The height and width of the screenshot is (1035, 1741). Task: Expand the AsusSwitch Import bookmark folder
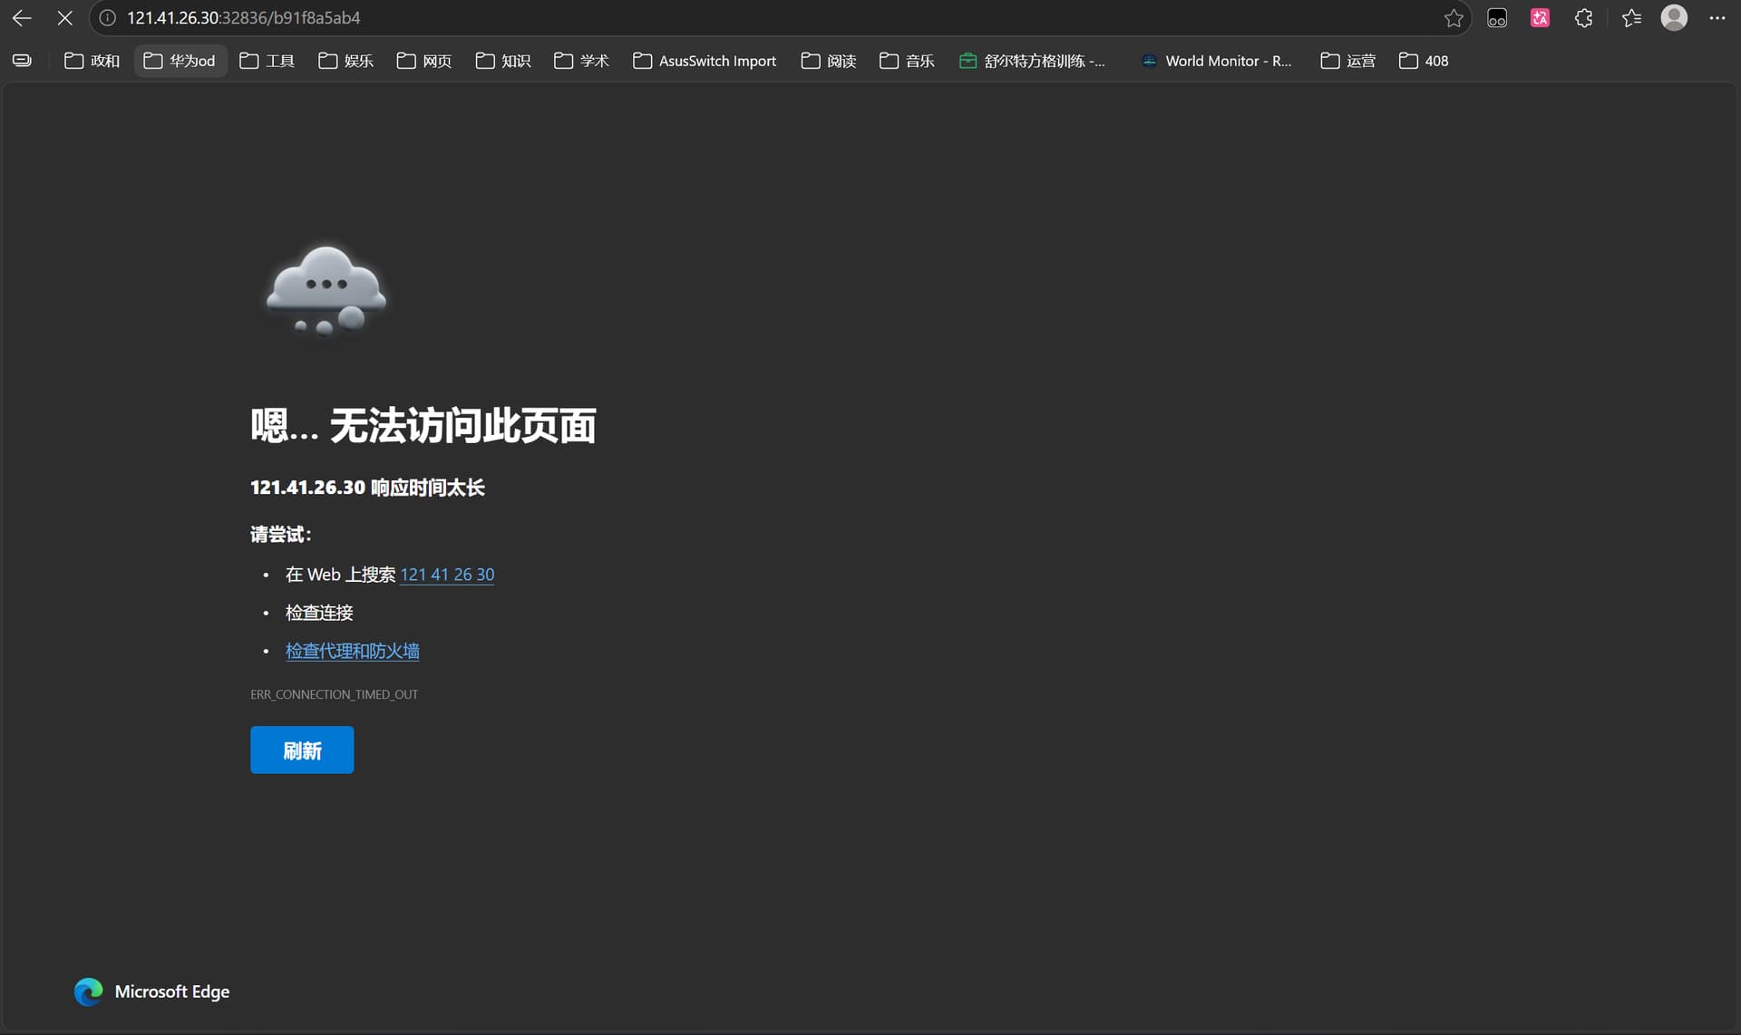pos(705,61)
